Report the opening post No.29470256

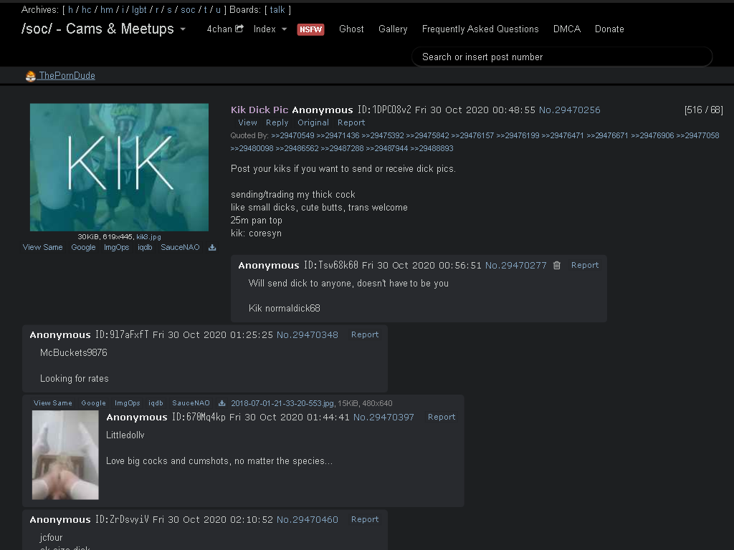pos(351,122)
